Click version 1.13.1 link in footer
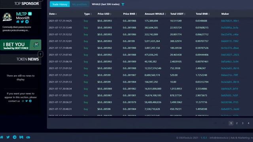Screen dimensions: 253x142 [x=204, y=138]
